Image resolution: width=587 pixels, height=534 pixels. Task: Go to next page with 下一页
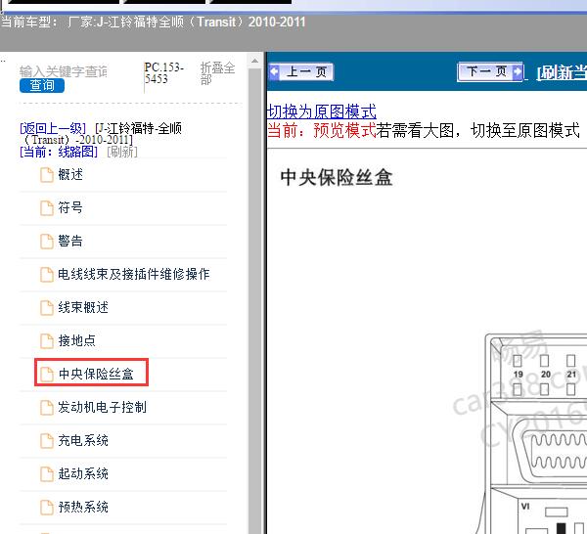tap(490, 71)
